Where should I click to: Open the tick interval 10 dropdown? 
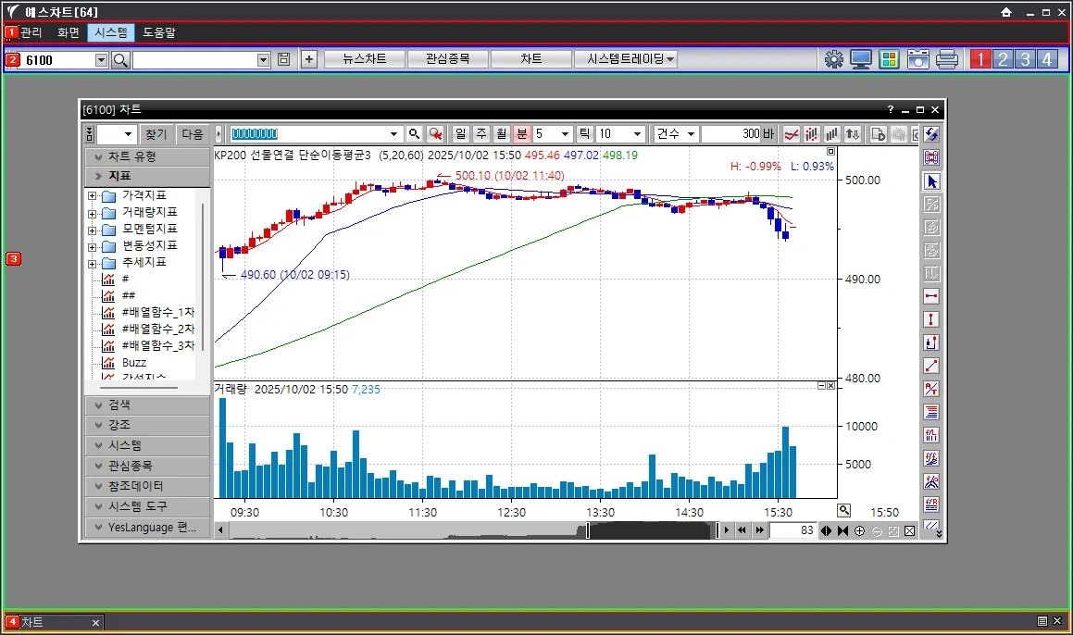click(x=637, y=134)
